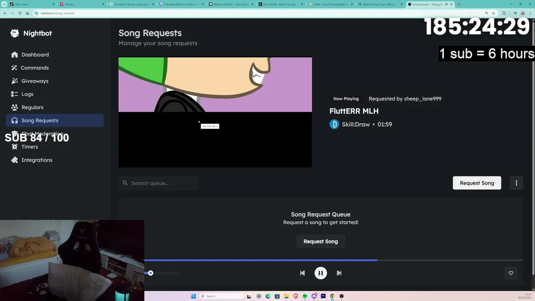Click the nightbot.tv address bar
This screenshot has height=301, width=535.
click(x=259, y=13)
